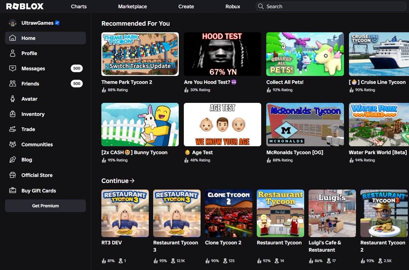This screenshot has width=409, height=270.
Task: Open the Bunny Tycoon thumbnail
Action: pos(140,124)
